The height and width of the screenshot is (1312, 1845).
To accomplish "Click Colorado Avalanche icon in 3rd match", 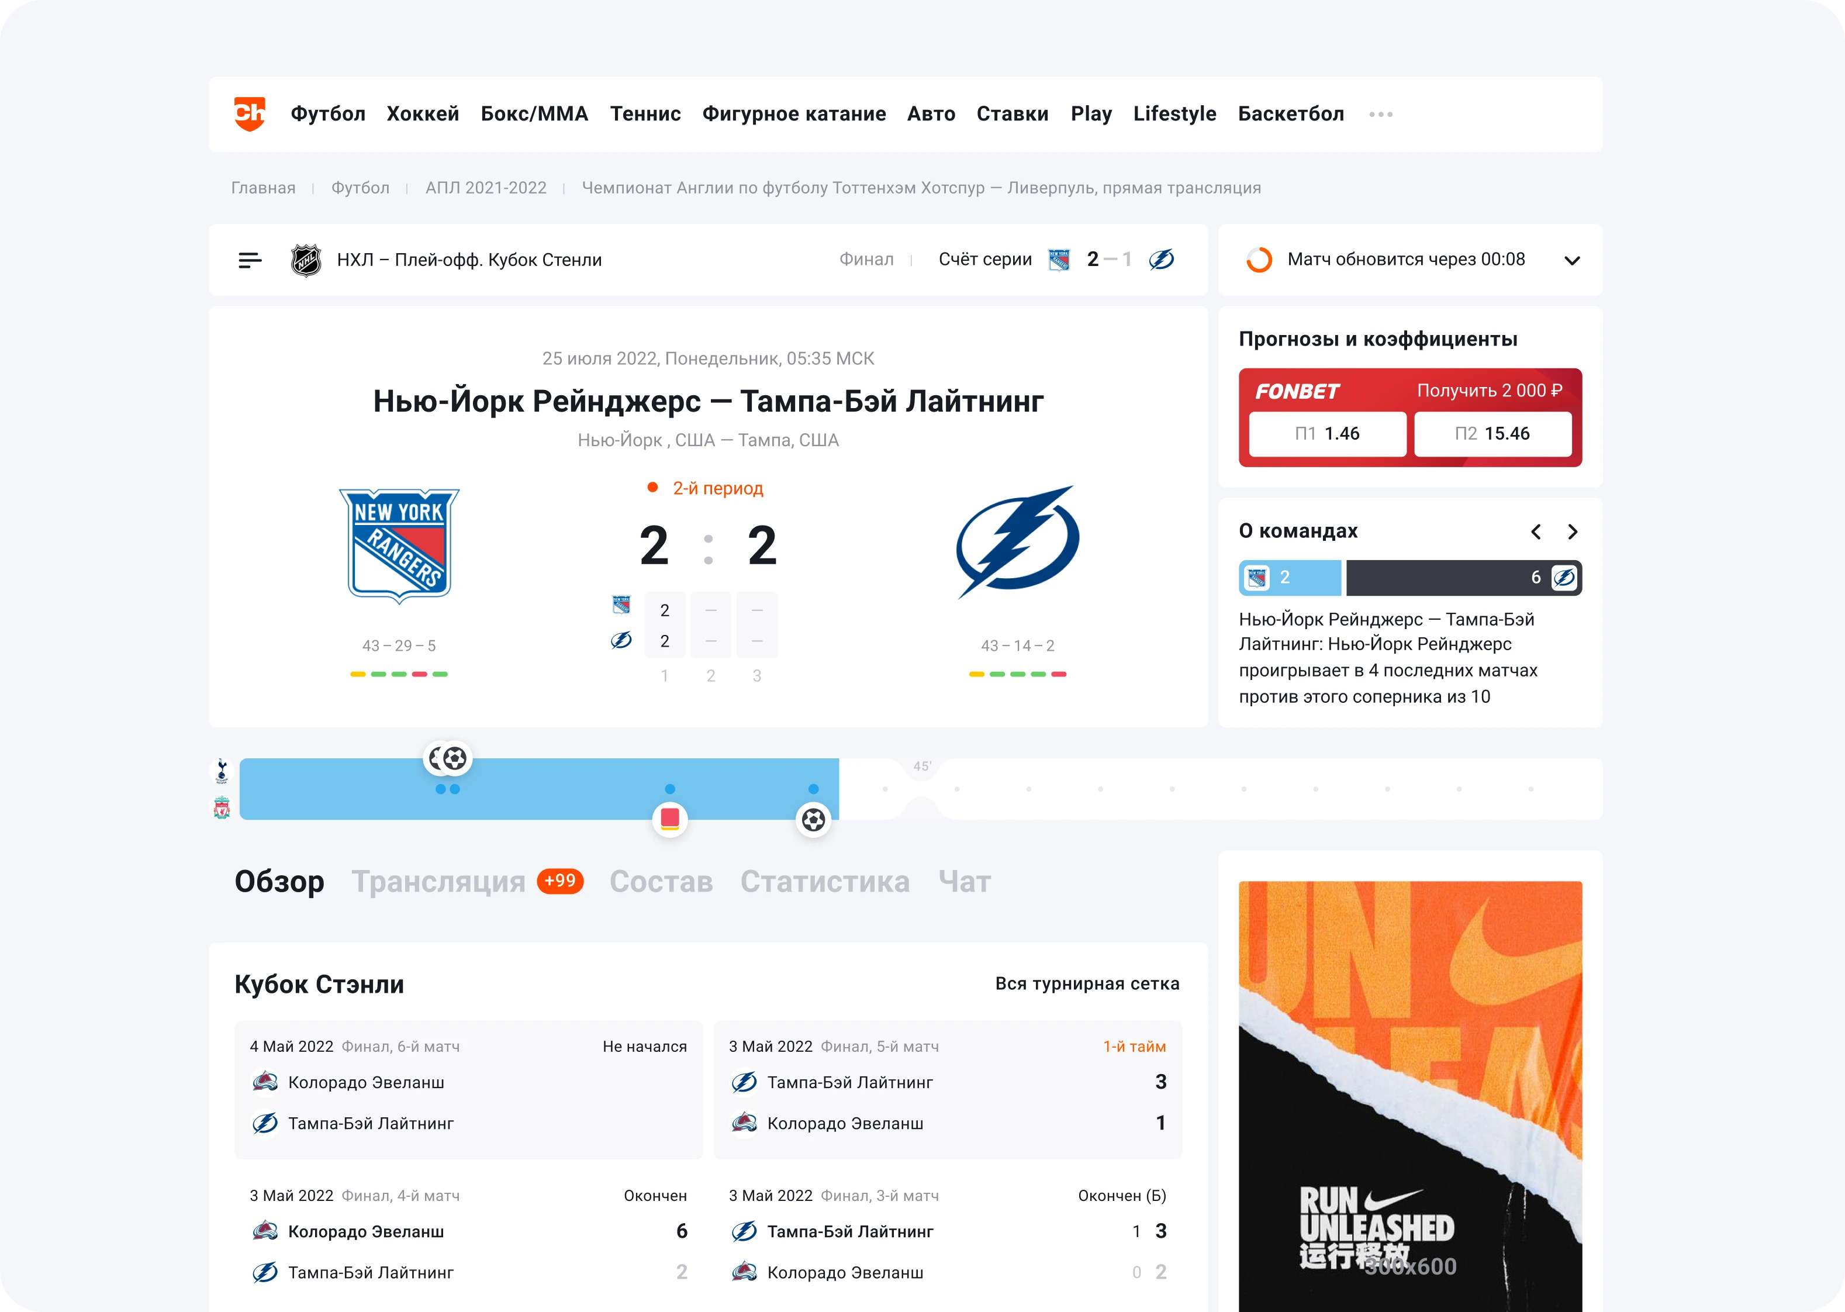I will point(744,1272).
